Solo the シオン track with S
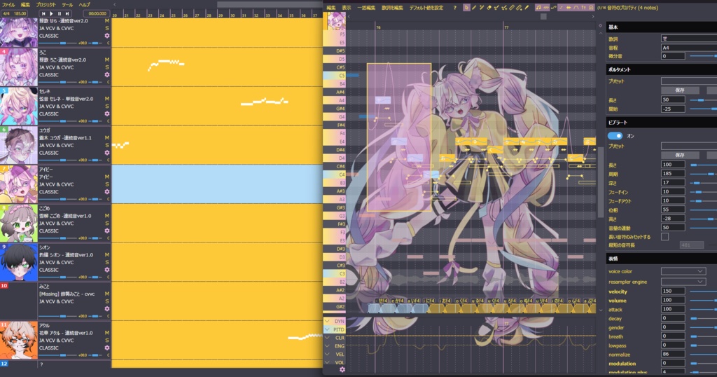This screenshot has height=377, width=717. coord(107,262)
